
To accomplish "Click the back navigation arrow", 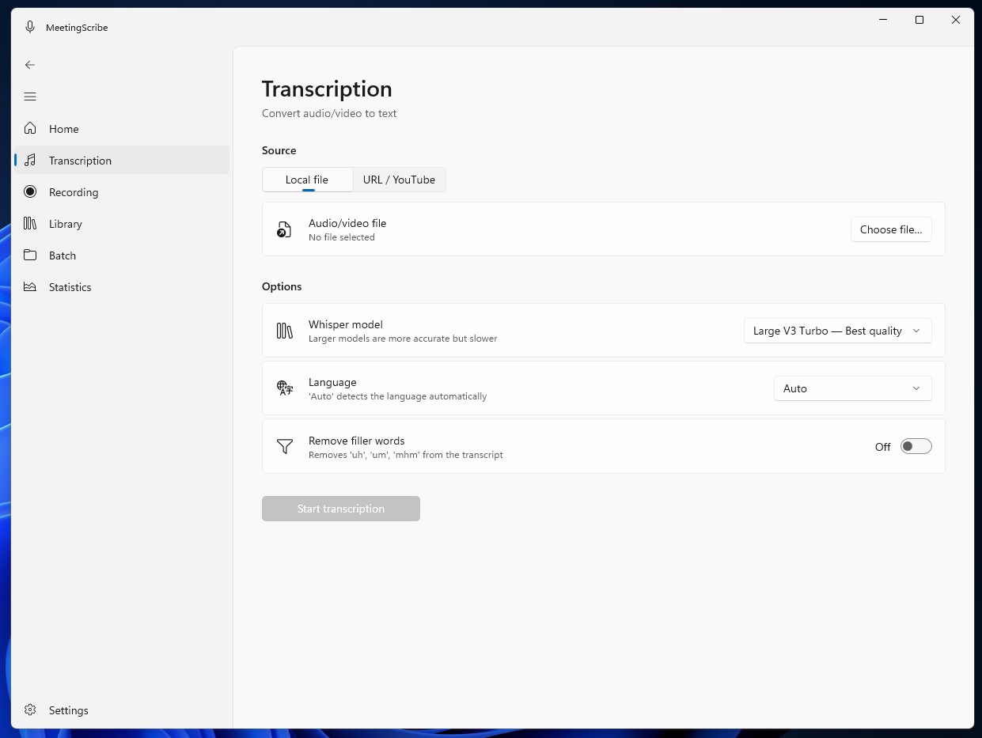I will tap(29, 64).
